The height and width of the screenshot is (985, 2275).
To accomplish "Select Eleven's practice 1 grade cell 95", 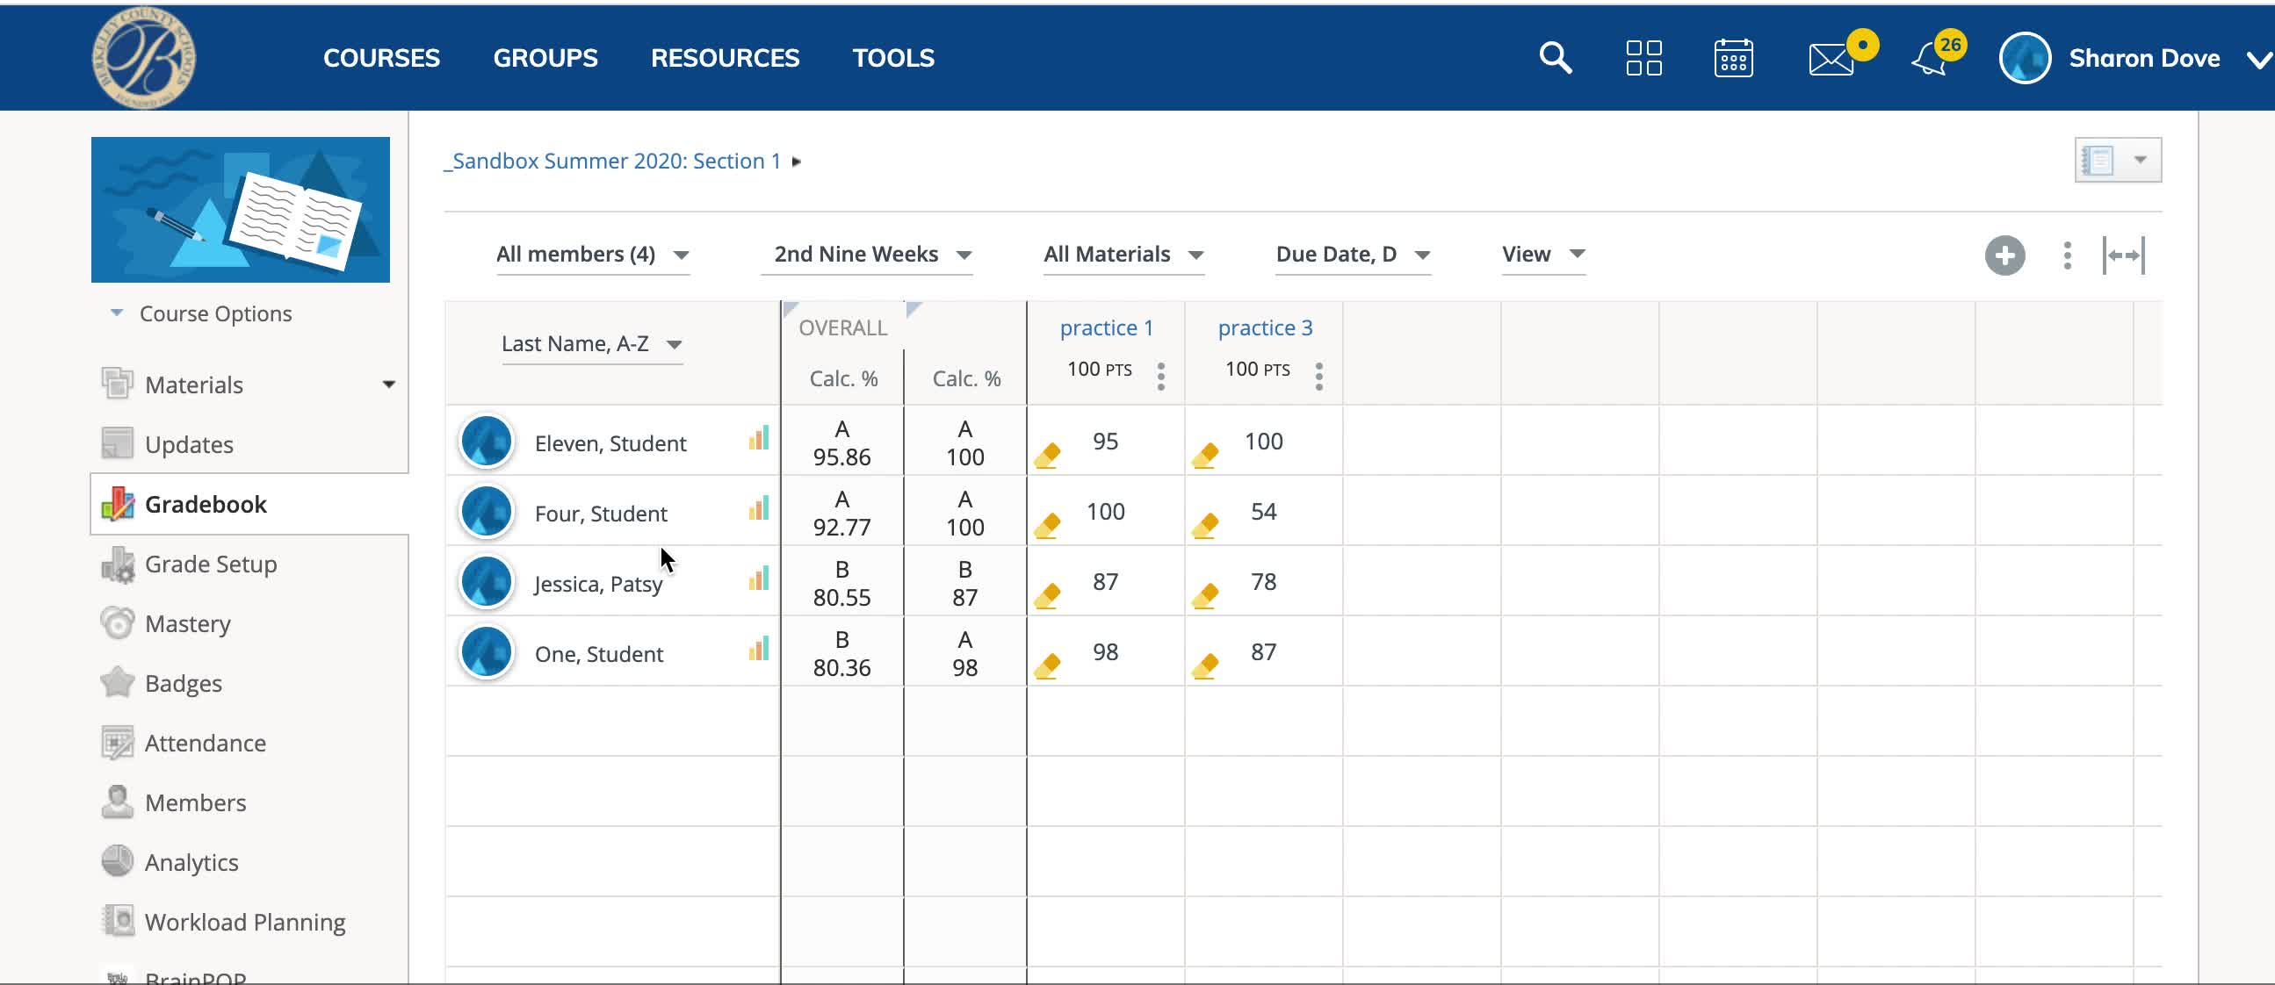I will [1105, 442].
